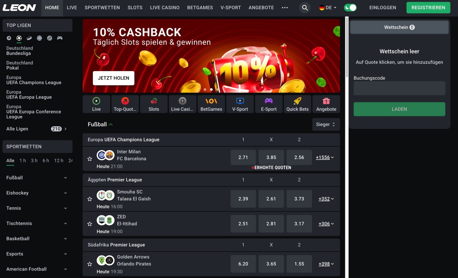Screen dimensions: 458x278
Task: Select the gamepad esports icon in Top Ligen
Action: click(60, 38)
